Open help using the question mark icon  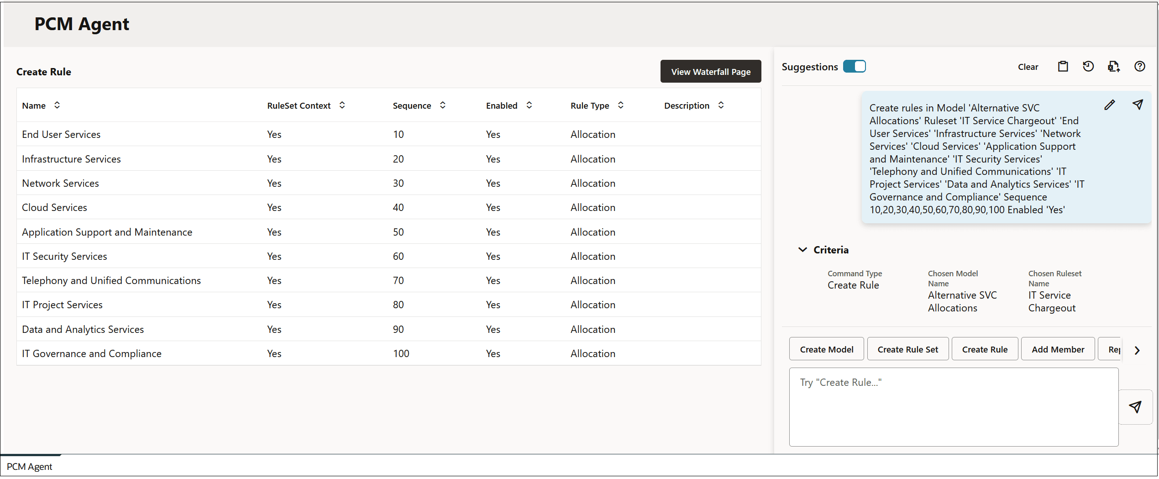(x=1140, y=66)
